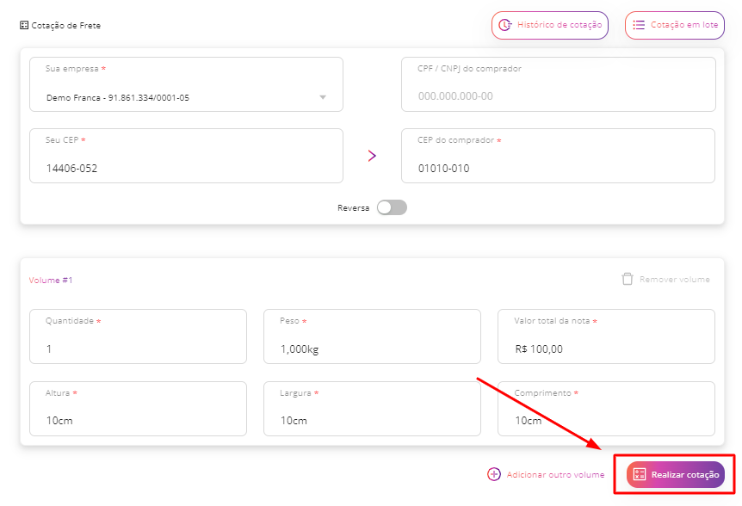Image resolution: width=742 pixels, height=506 pixels.
Task: Click the trash can icon for Remover volume
Action: [x=628, y=279]
